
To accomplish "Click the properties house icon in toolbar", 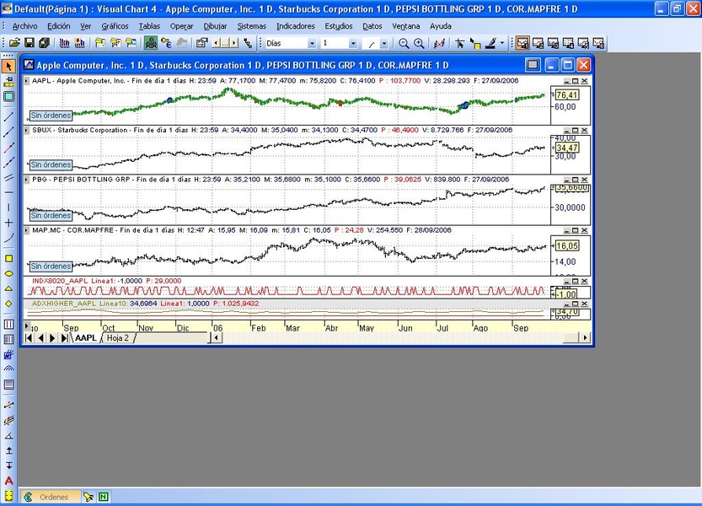I will click(202, 44).
